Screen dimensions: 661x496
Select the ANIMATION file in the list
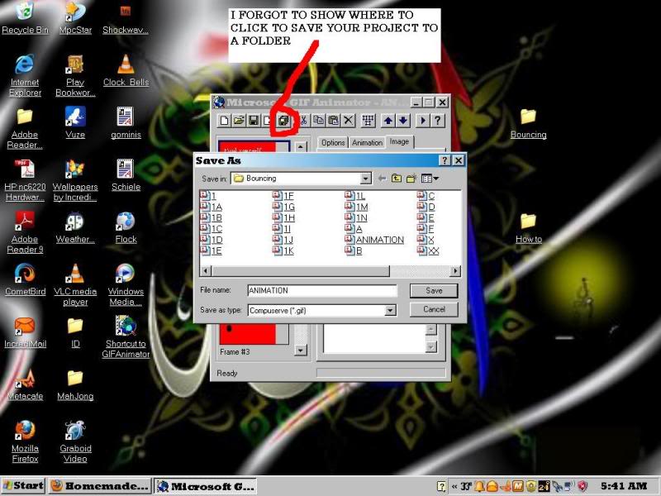374,240
